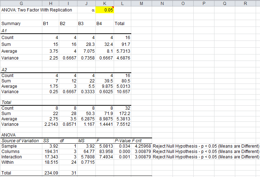260x177 pixels.
Task: Select the column G header
Action: (x=21, y=3)
